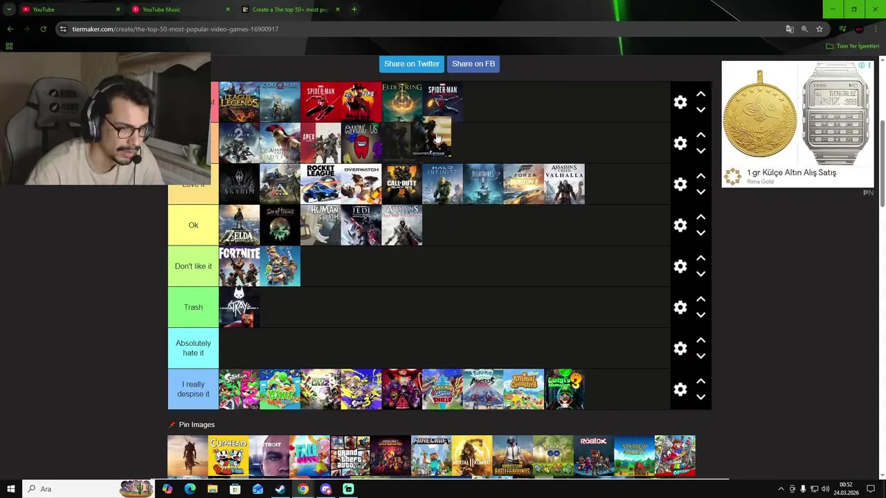Click the translate page icon in address bar
Screen dimensions: 886x498
[790, 29]
